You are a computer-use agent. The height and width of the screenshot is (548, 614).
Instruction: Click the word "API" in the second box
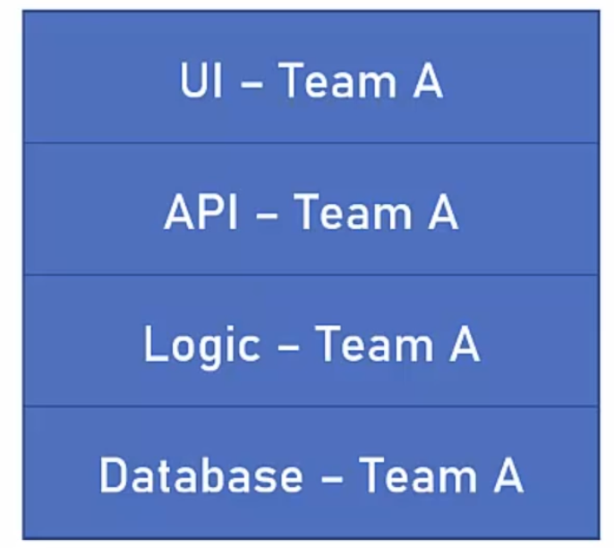200,213
